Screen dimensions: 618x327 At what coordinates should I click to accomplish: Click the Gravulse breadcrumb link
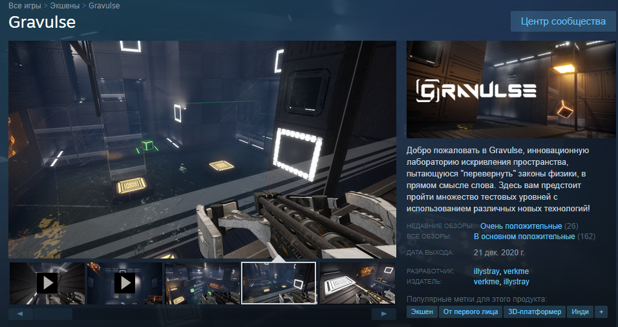[x=104, y=6]
